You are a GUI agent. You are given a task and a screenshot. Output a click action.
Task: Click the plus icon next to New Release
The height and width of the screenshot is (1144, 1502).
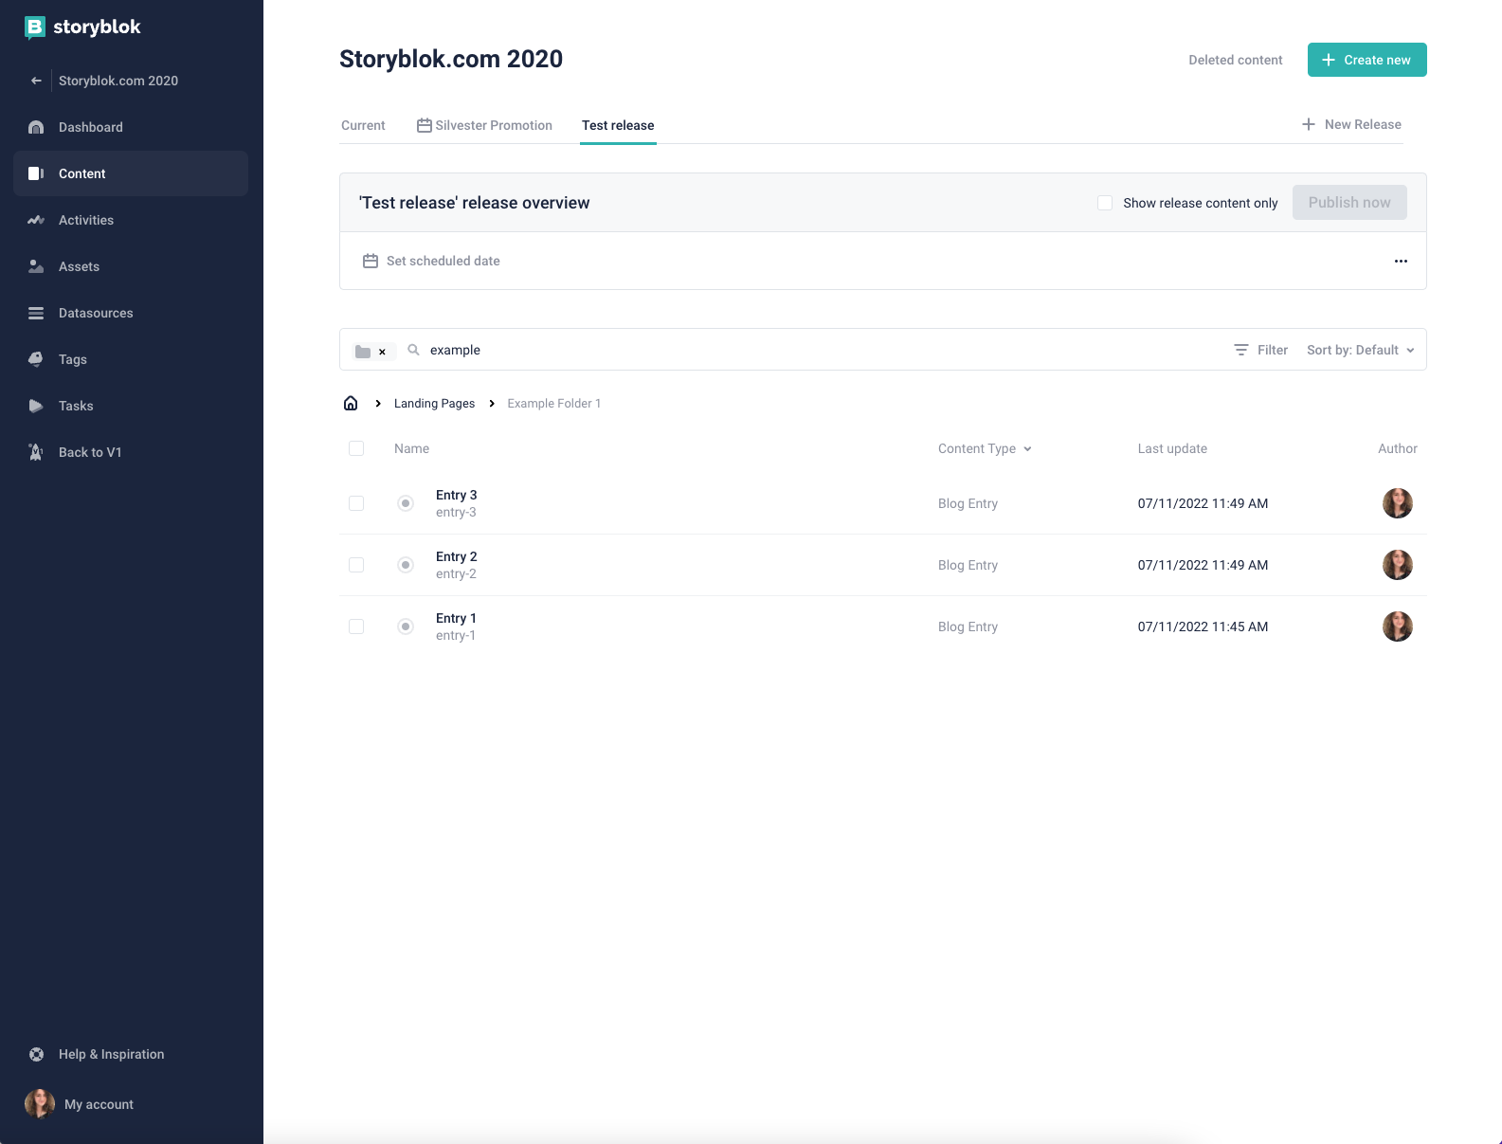click(x=1308, y=124)
